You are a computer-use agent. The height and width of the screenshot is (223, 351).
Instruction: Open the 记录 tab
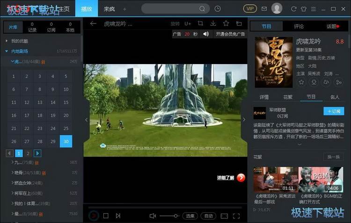coord(32,27)
